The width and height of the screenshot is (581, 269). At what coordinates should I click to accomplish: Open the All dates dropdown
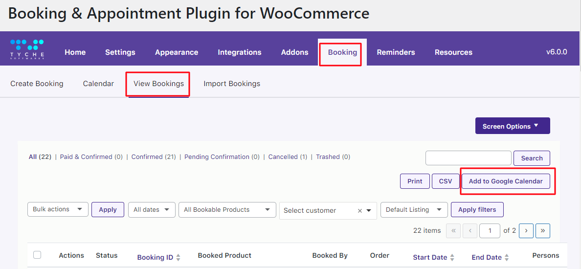pos(152,210)
